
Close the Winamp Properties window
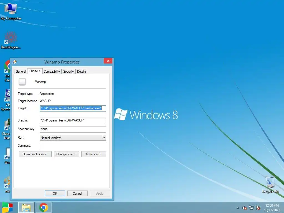[108, 61]
